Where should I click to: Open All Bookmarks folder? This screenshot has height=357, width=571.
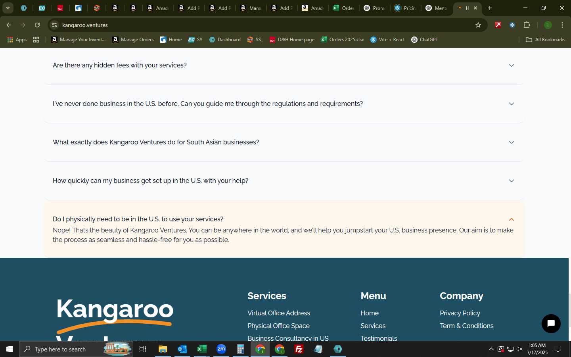(545, 40)
